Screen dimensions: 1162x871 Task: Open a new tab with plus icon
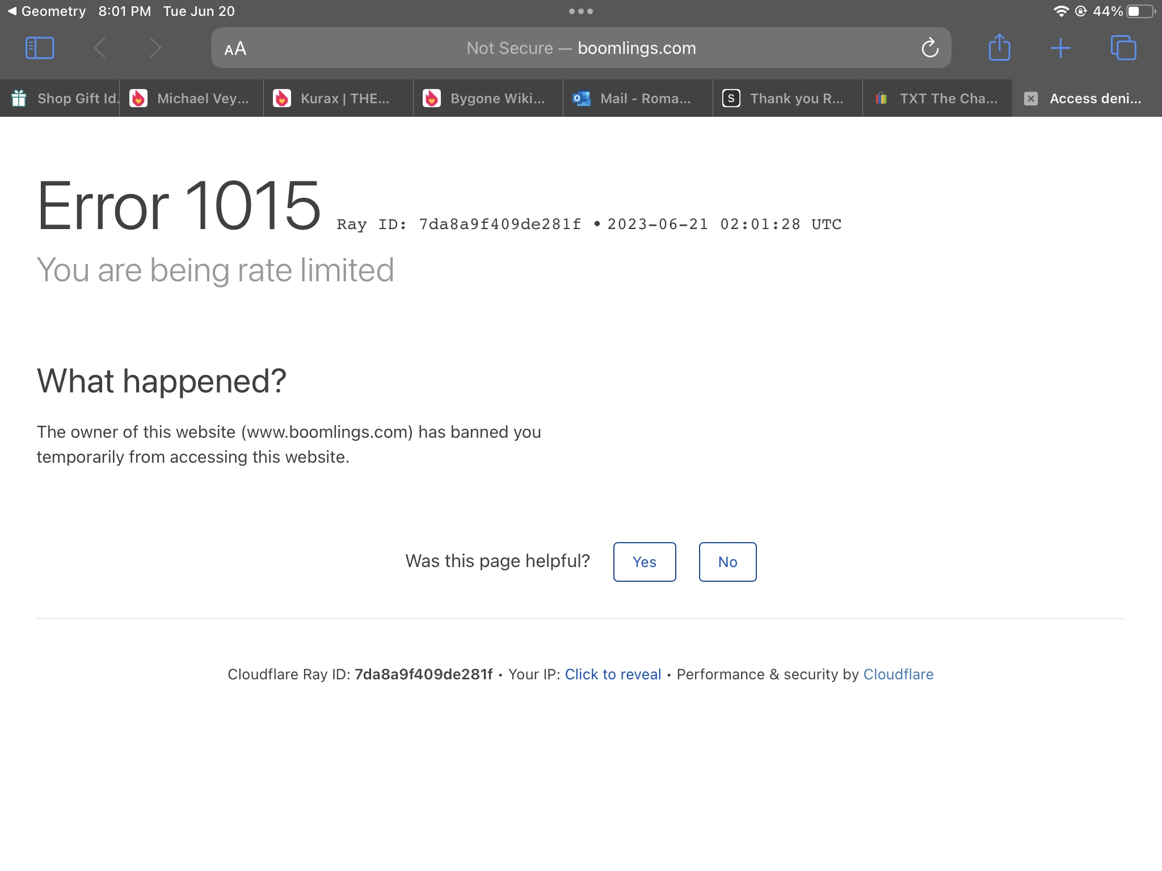click(x=1060, y=48)
